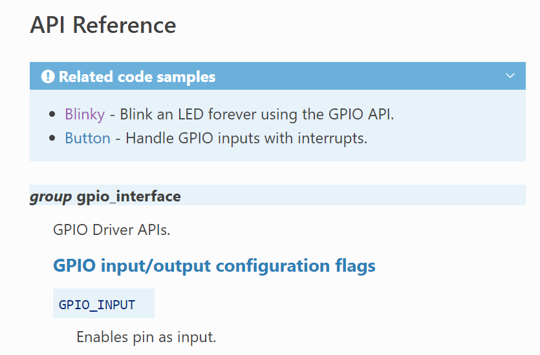Click the Related code samples title text
Viewport: 540px width, 355px height.
137,77
